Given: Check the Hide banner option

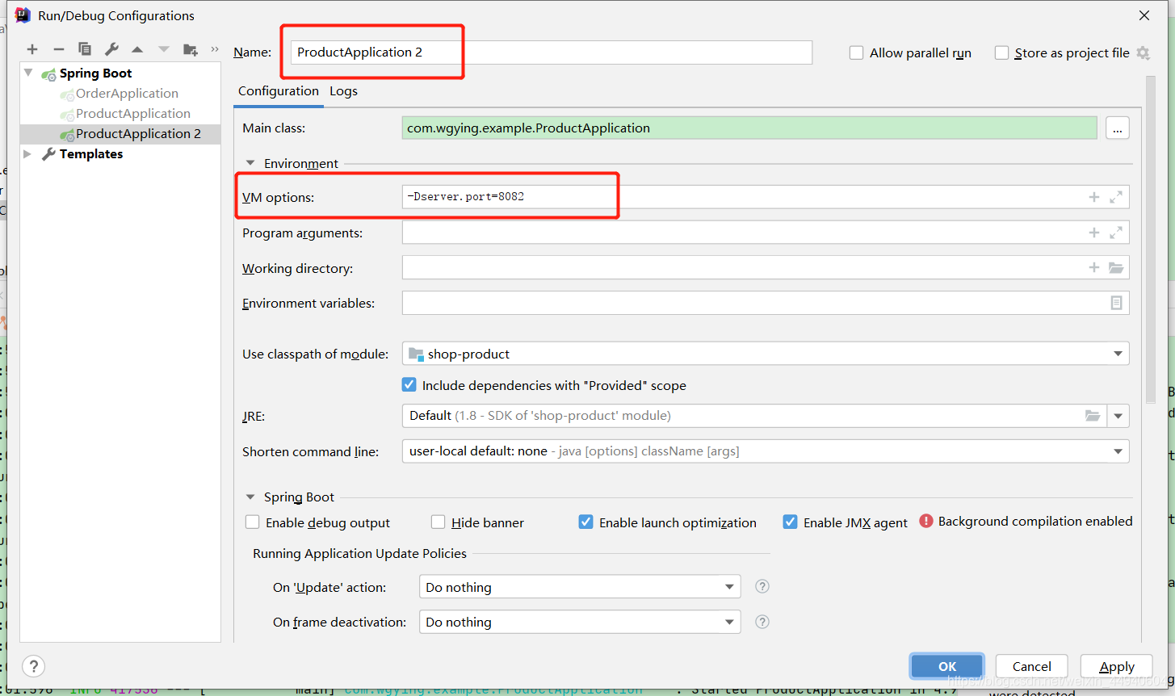Looking at the screenshot, I should [439, 522].
